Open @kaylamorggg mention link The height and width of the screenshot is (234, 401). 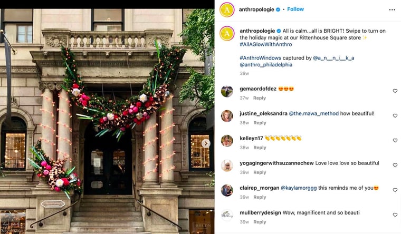click(299, 188)
